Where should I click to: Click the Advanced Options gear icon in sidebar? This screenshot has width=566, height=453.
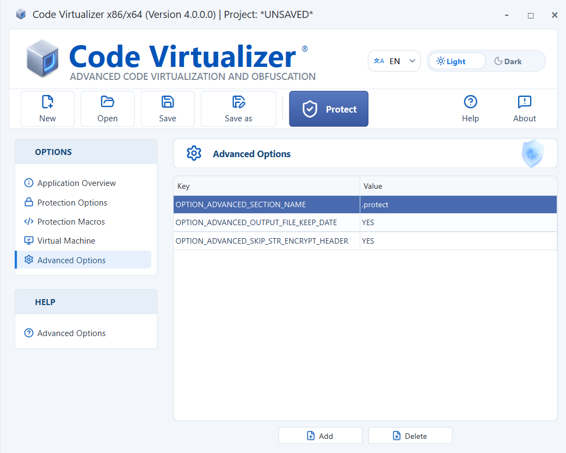[28, 260]
